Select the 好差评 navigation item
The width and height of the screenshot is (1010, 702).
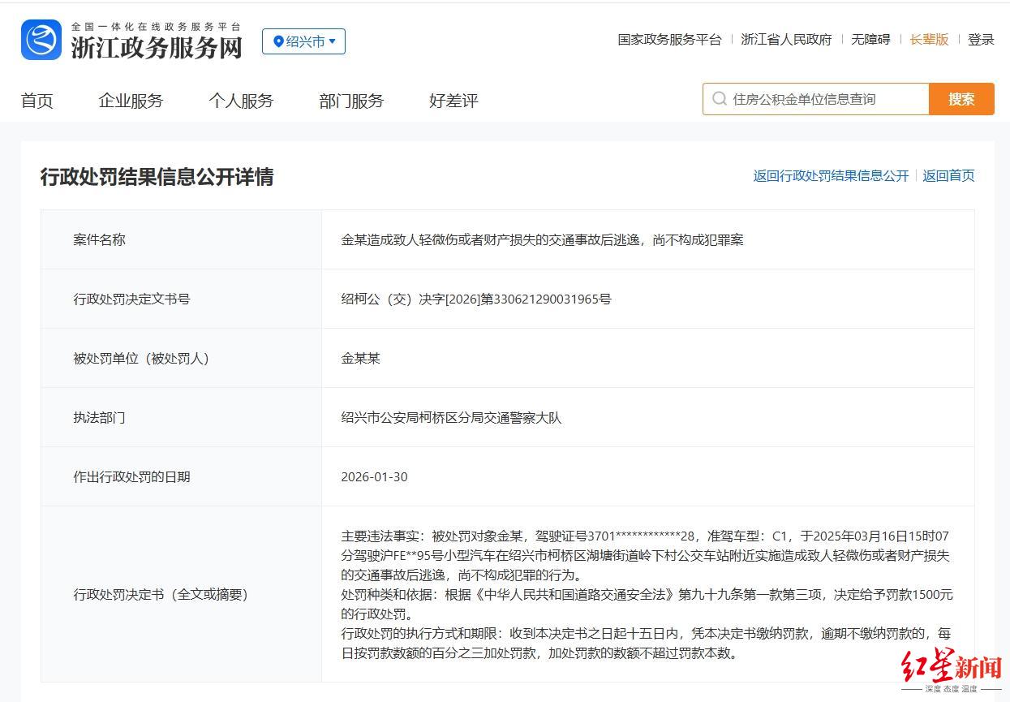453,101
